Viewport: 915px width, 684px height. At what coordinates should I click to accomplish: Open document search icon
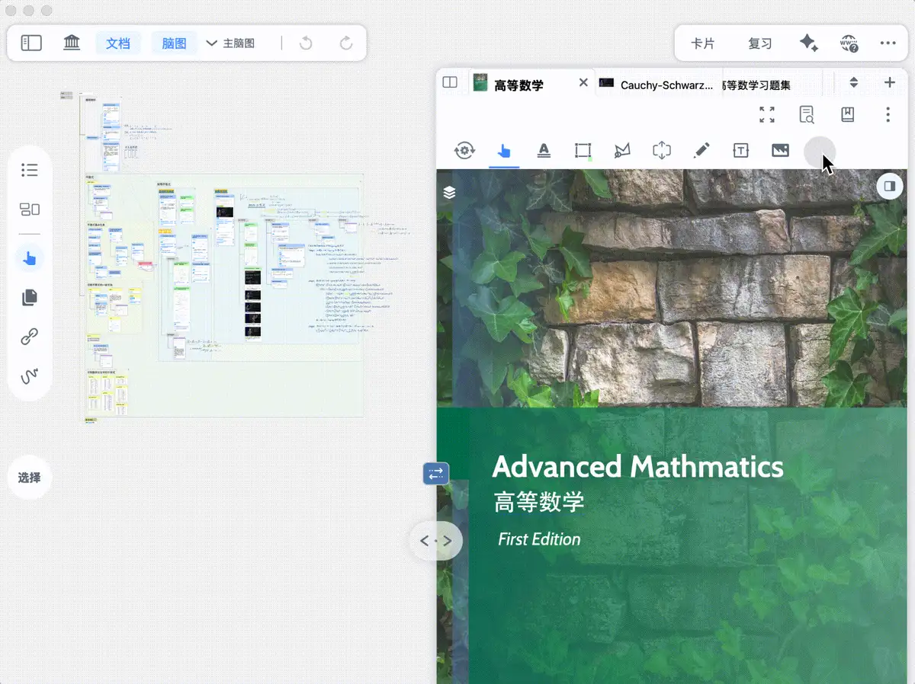point(807,115)
